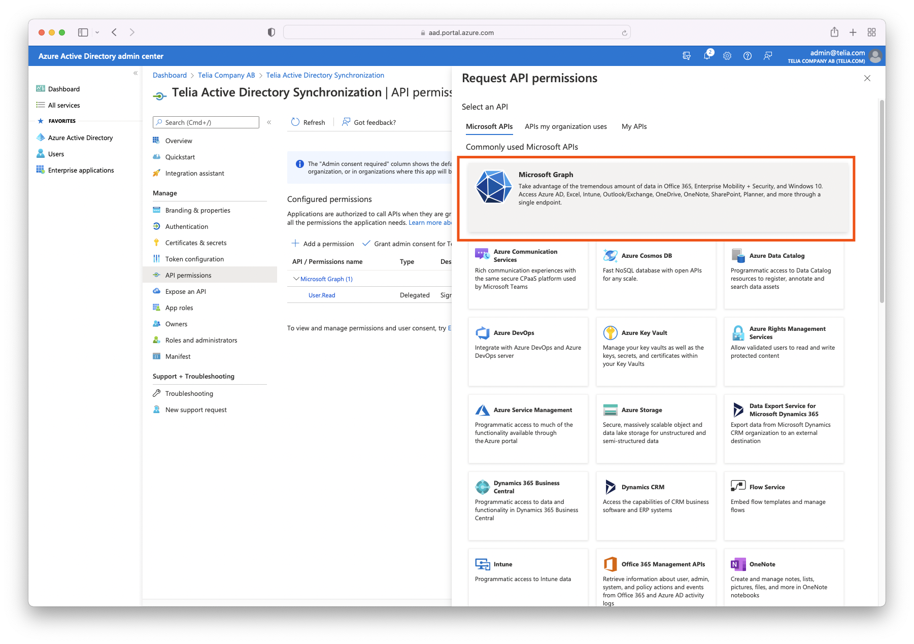
Task: Choose the Flow Service icon
Action: (x=738, y=486)
